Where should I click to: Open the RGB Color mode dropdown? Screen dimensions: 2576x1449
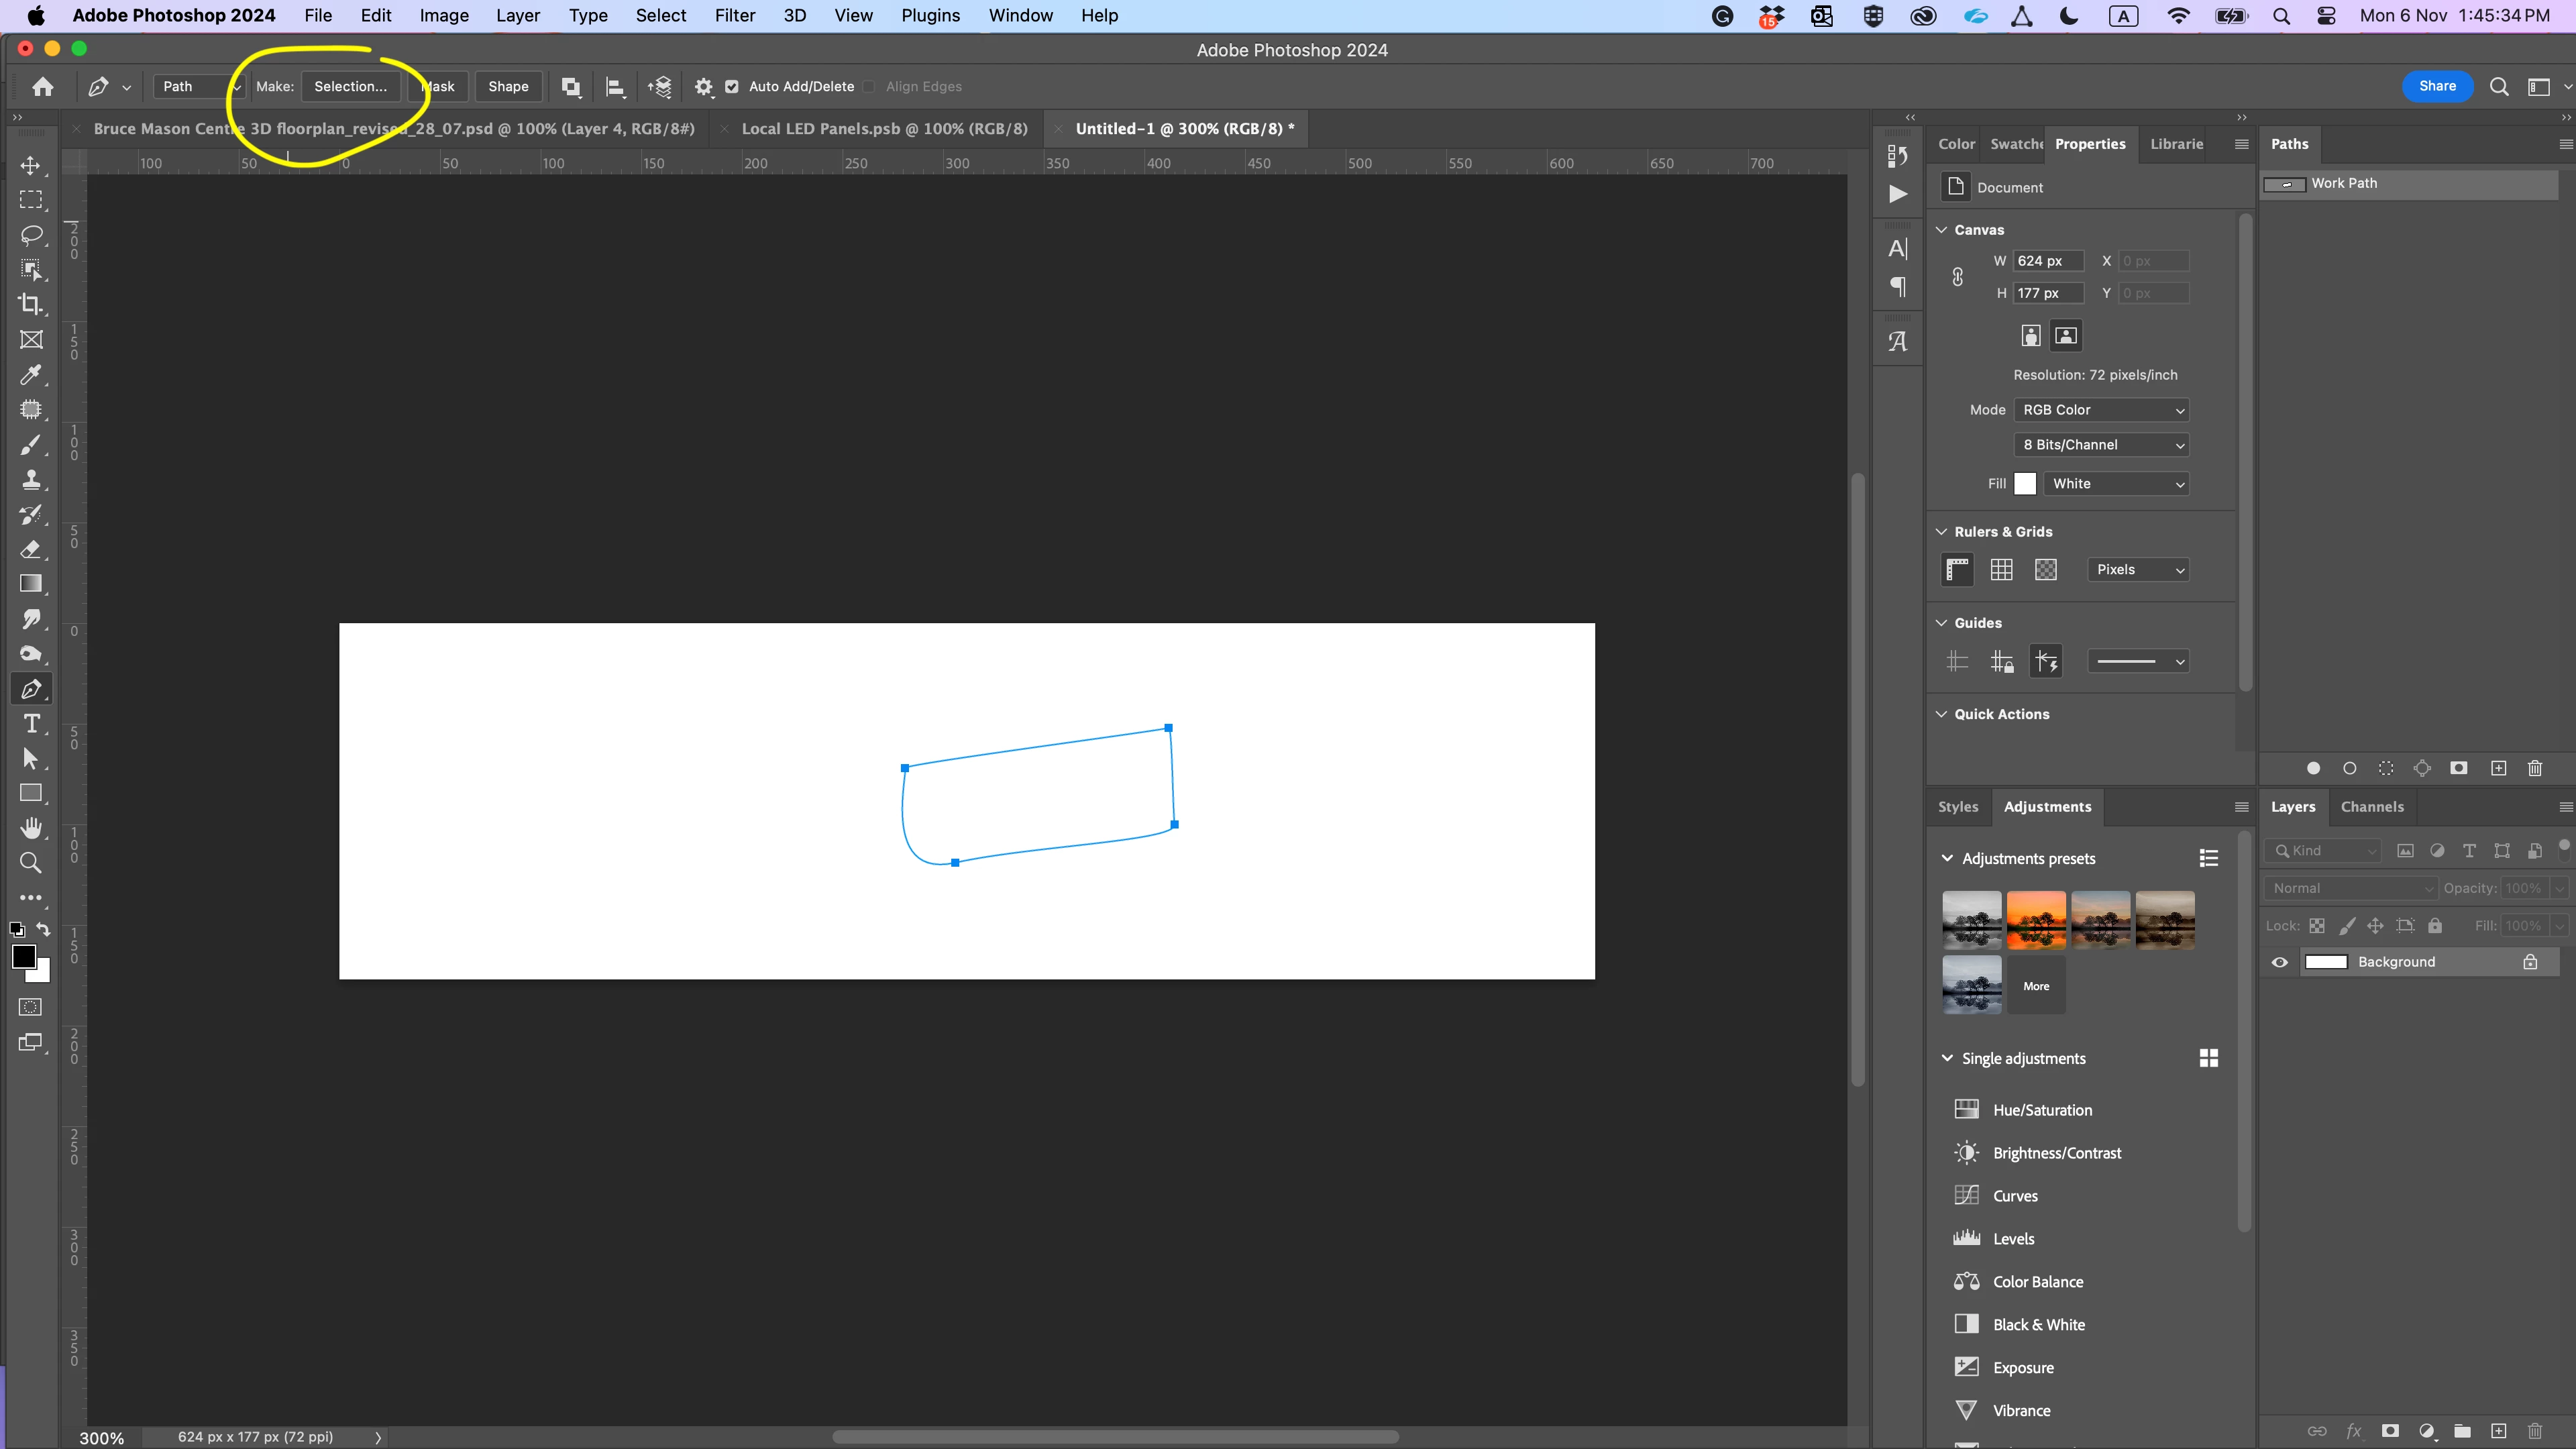pyautogui.click(x=2102, y=410)
